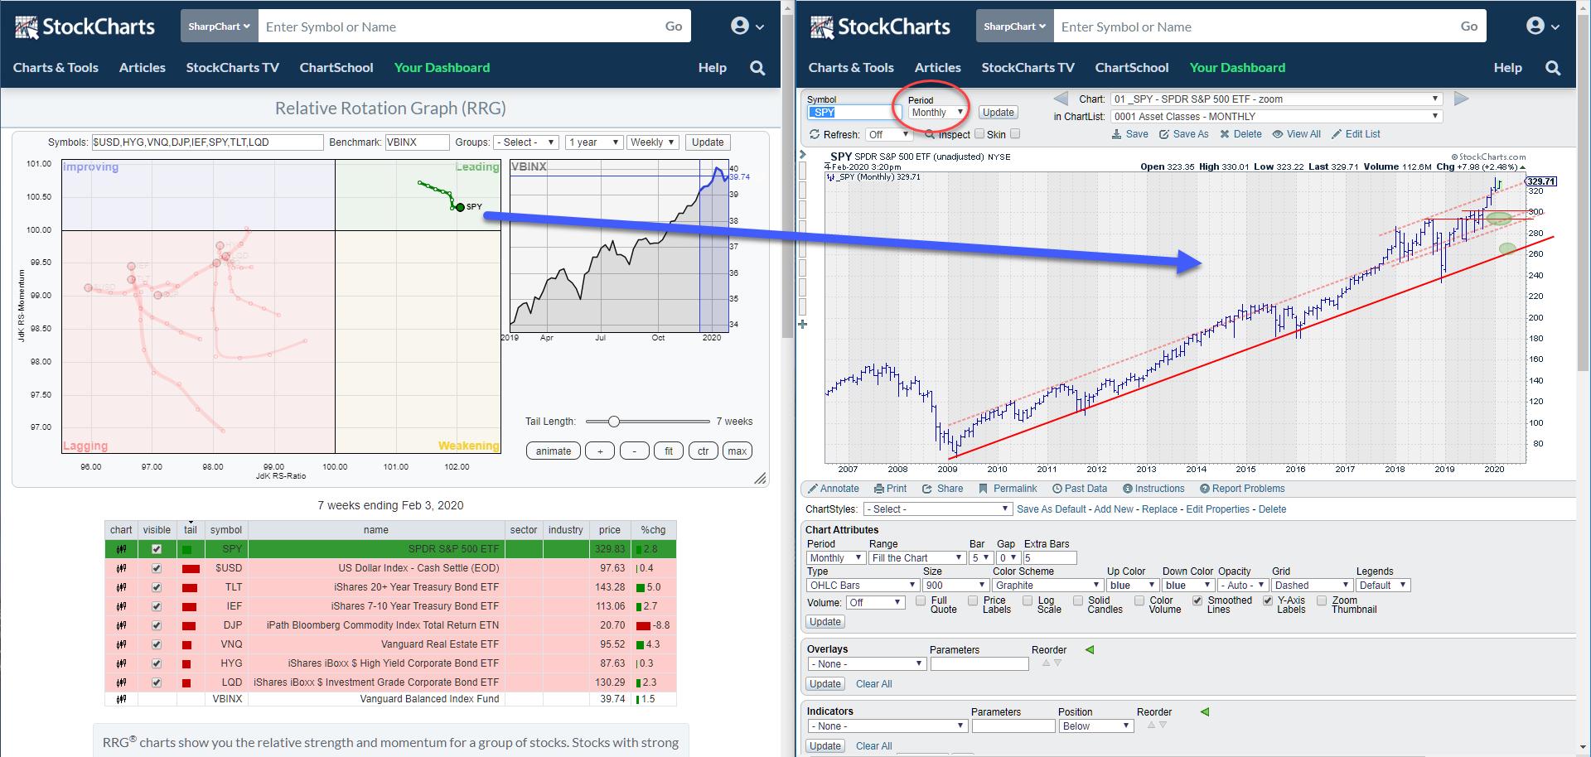
Task: Go to the previous chart with the left arrow
Action: tap(1061, 99)
